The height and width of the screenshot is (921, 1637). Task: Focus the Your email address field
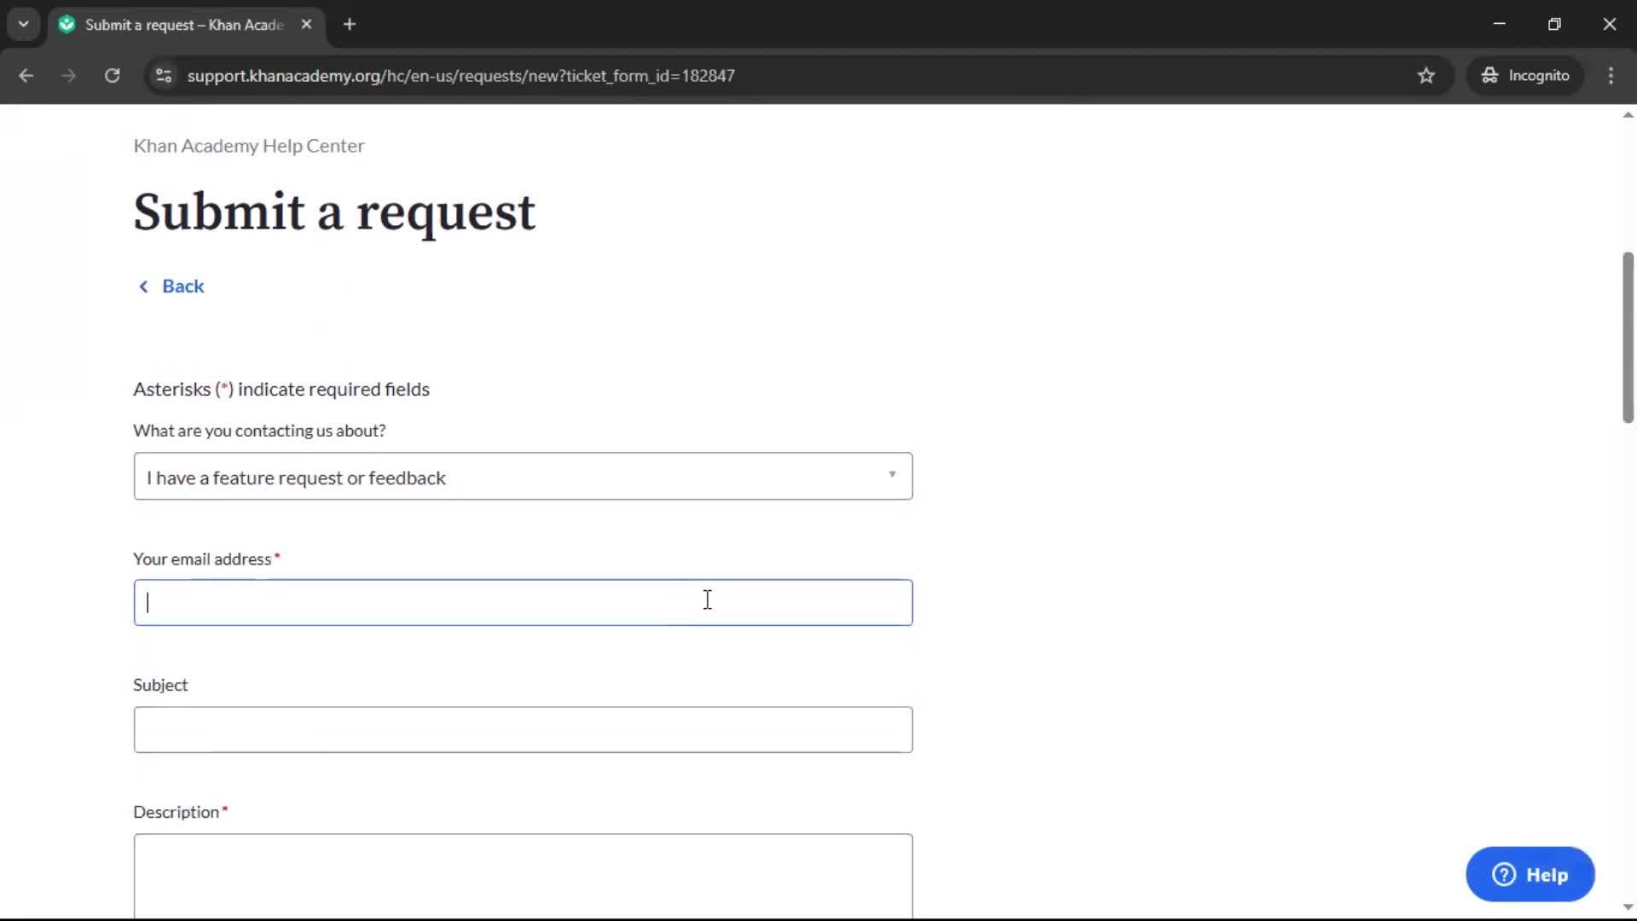click(523, 603)
